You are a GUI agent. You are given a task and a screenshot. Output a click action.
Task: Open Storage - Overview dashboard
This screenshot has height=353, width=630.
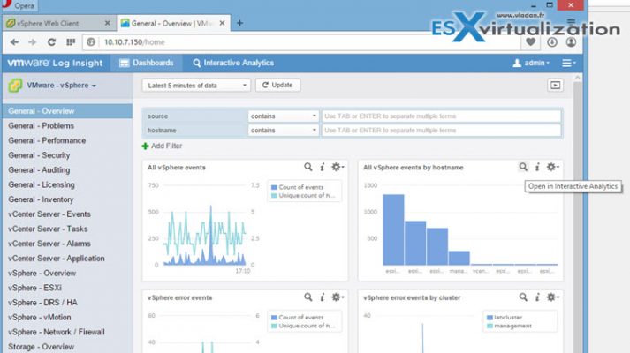41,347
